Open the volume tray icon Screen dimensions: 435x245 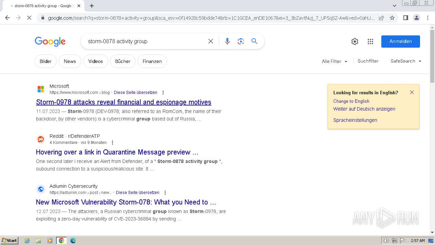pyautogui.click(x=386, y=241)
